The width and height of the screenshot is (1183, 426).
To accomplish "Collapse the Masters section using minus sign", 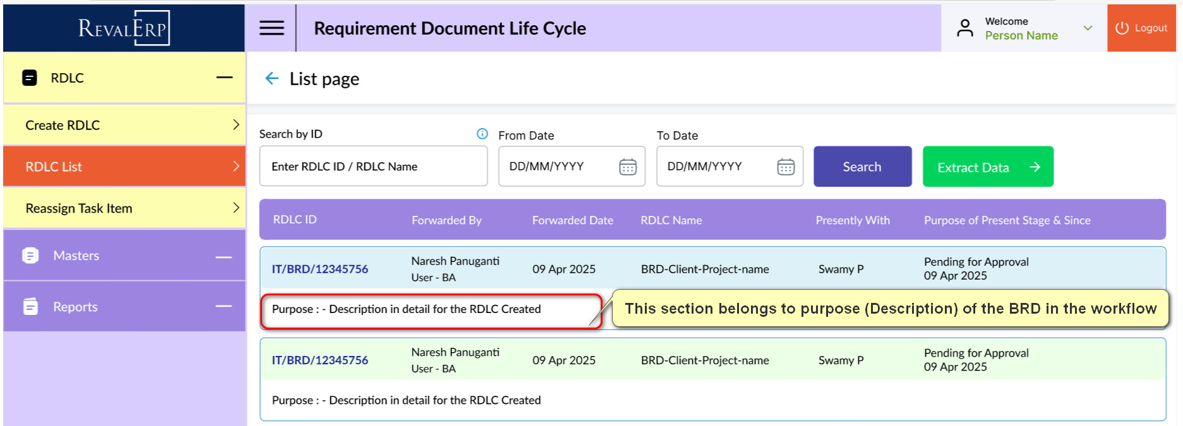I will [224, 257].
